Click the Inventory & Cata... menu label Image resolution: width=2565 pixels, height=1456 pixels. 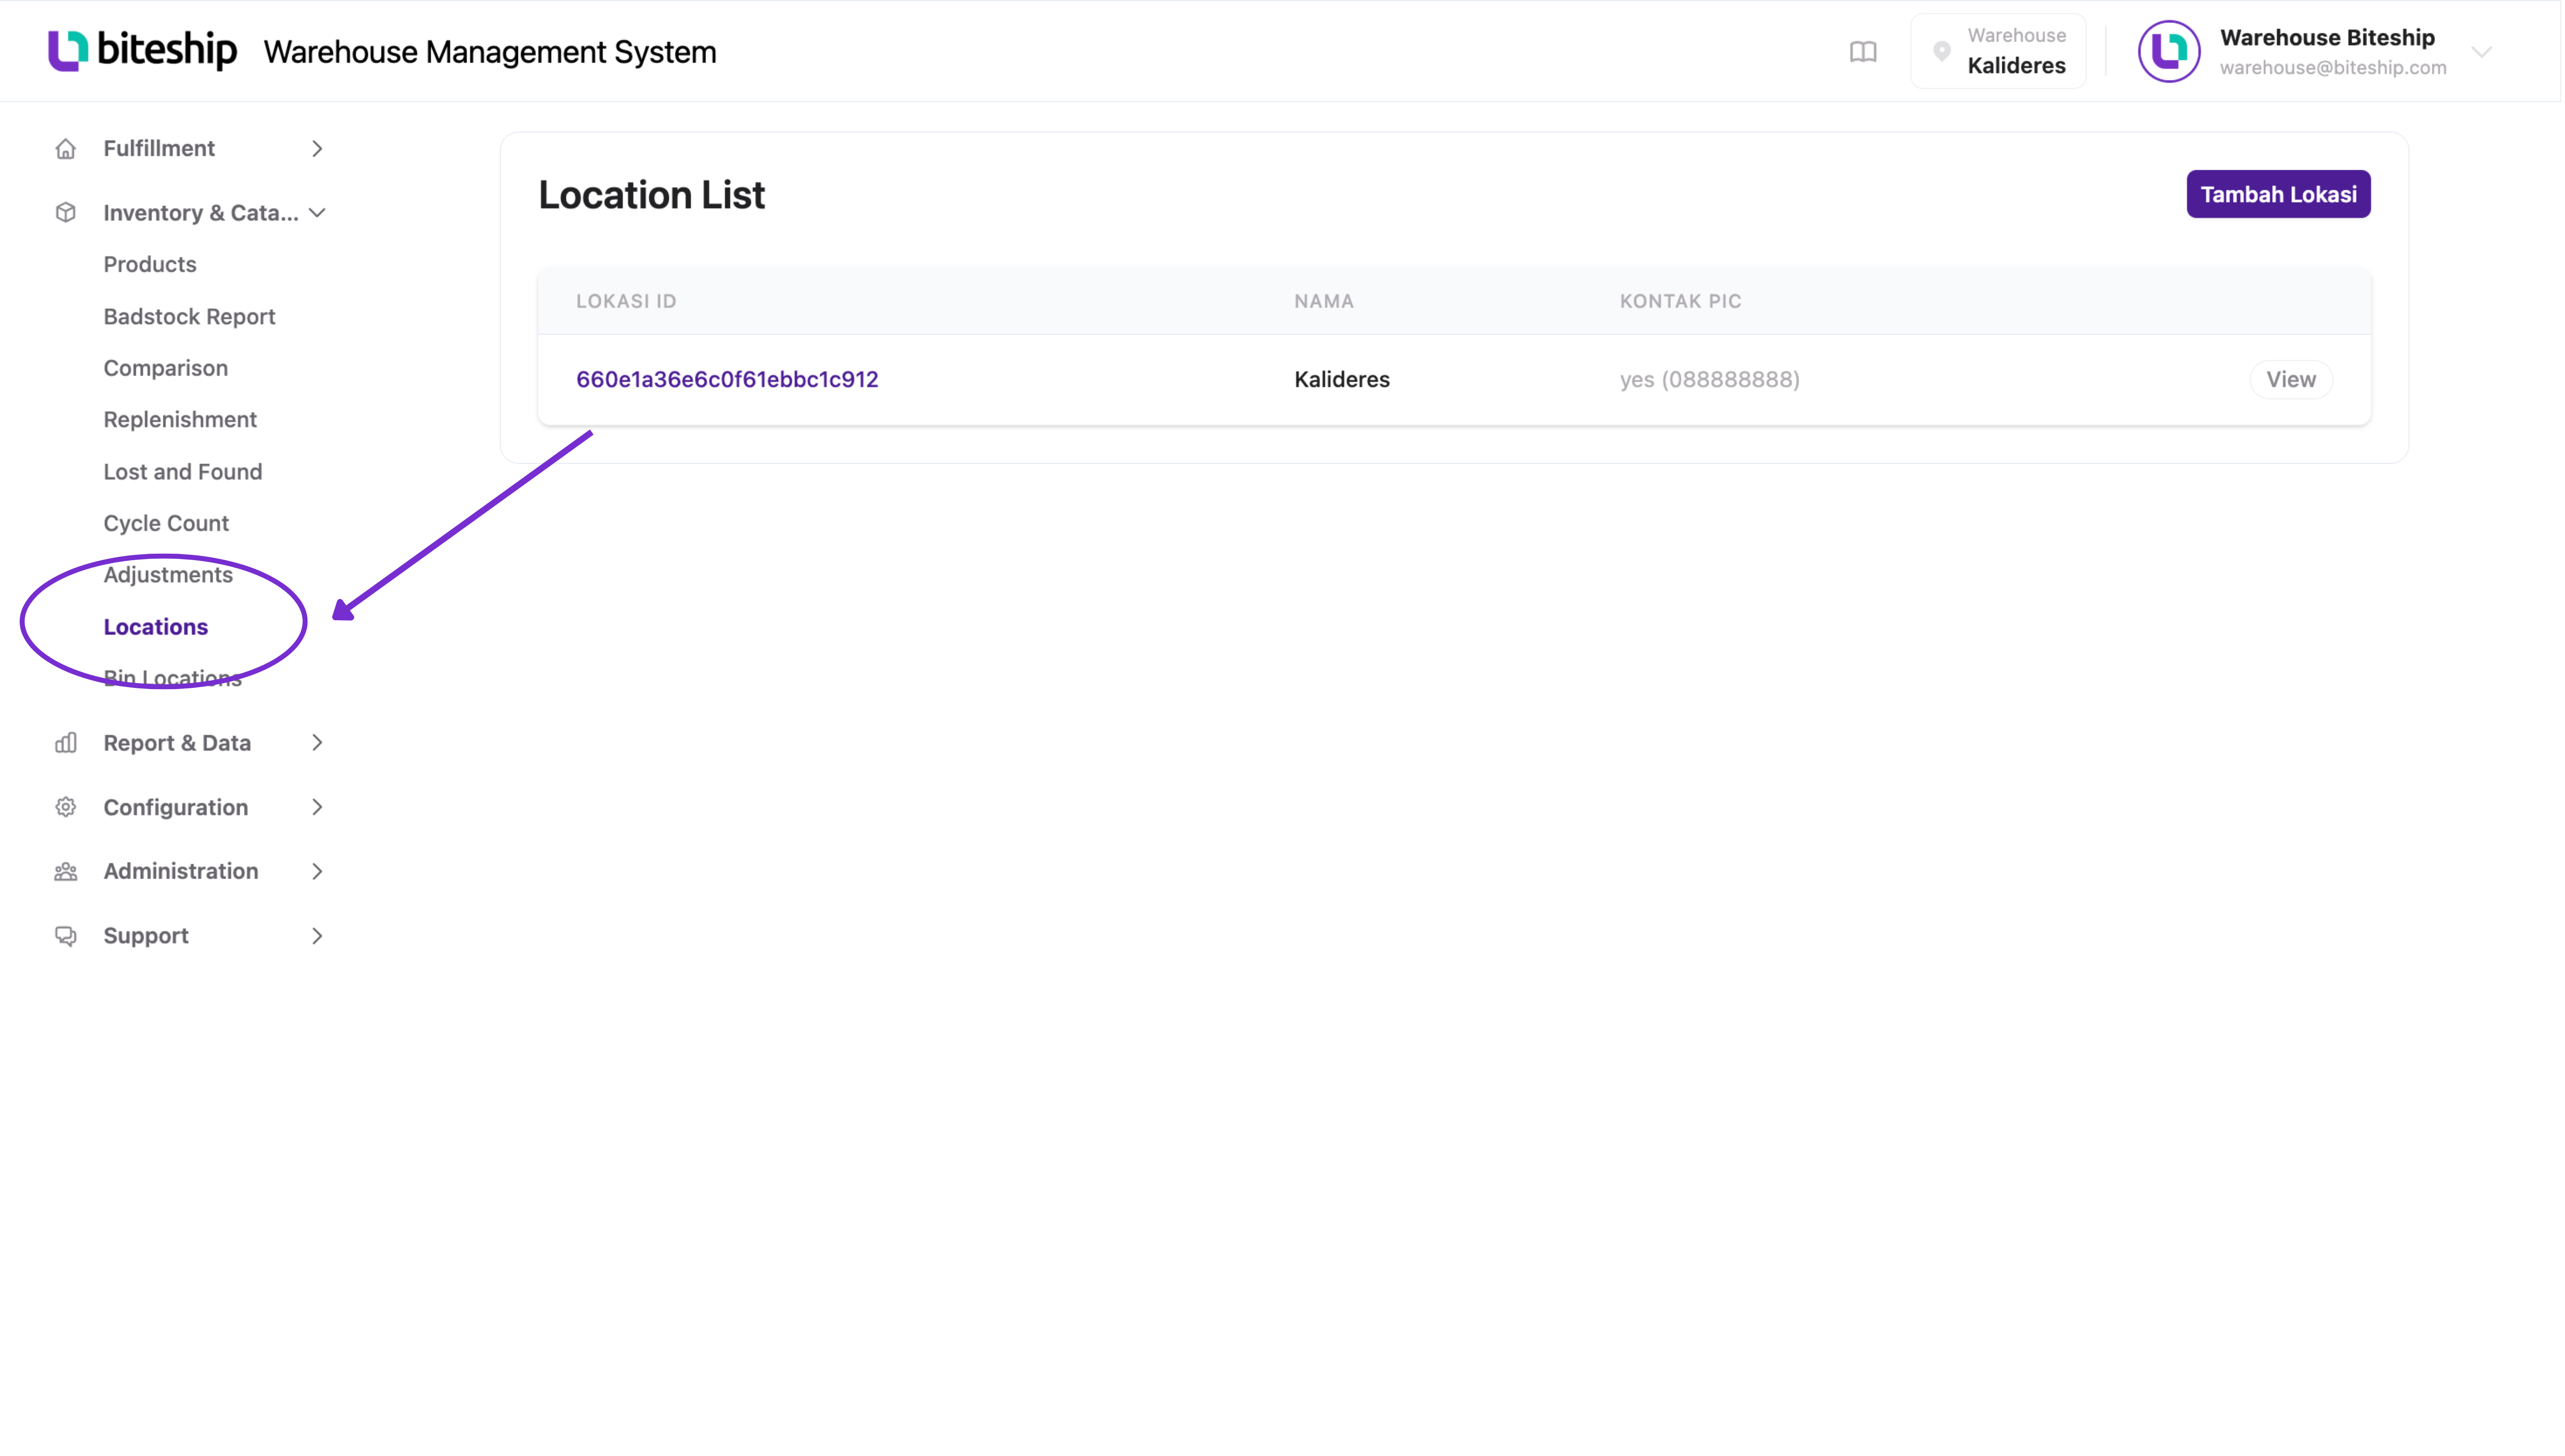201,213
